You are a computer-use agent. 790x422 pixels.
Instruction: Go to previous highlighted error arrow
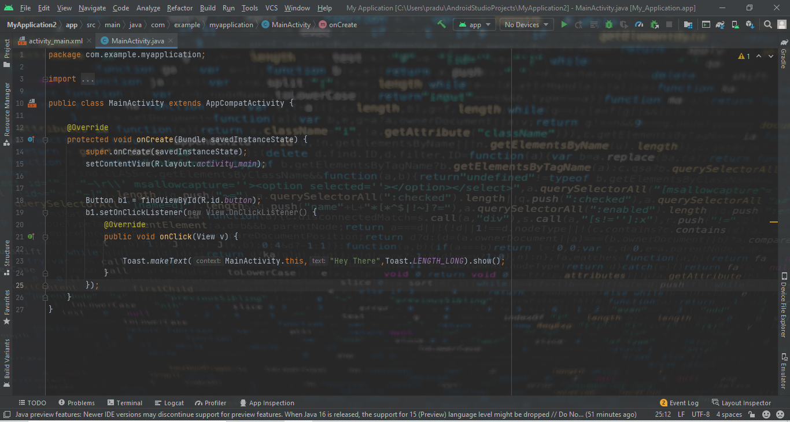759,56
